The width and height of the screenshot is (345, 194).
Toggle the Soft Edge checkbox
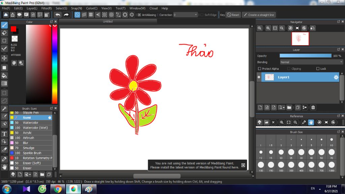(202, 15)
